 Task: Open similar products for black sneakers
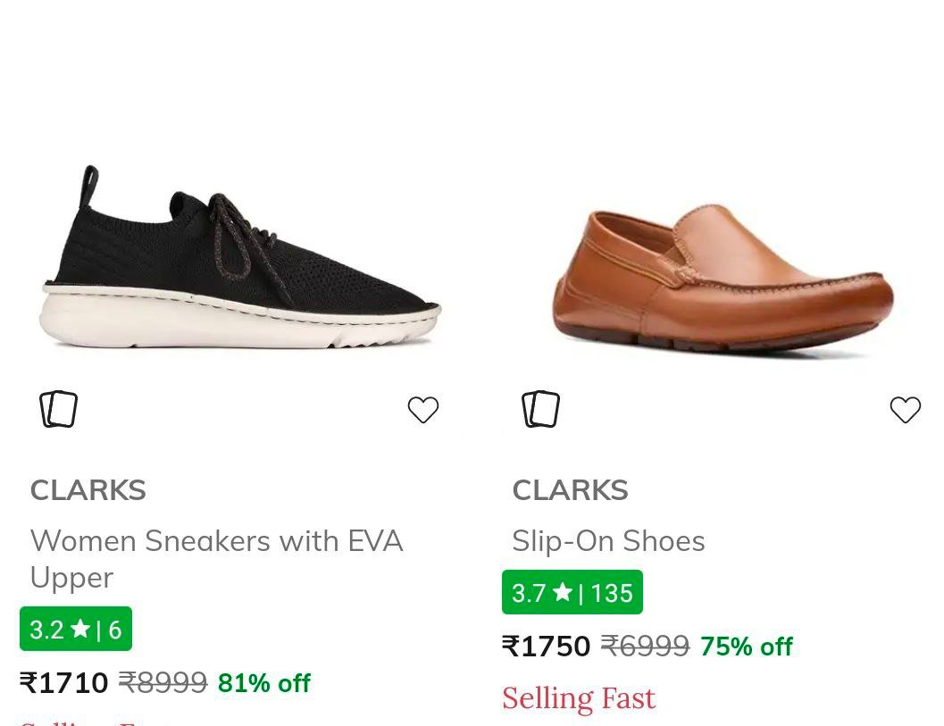(59, 410)
